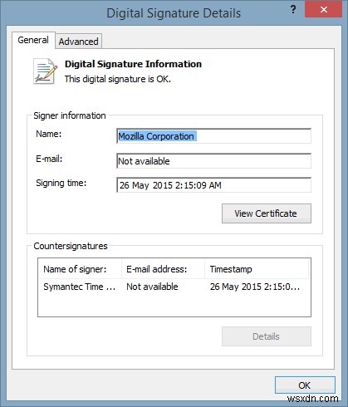Click the countersignature Not available email cell

tap(152, 287)
